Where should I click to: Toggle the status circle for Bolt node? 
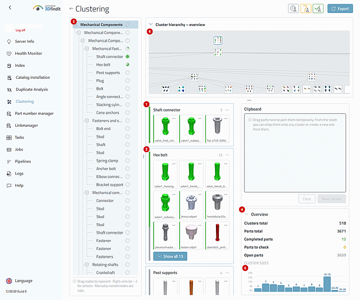click(128, 89)
